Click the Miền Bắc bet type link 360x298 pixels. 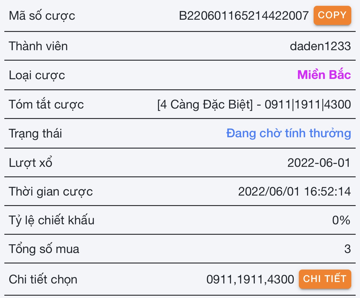click(324, 75)
